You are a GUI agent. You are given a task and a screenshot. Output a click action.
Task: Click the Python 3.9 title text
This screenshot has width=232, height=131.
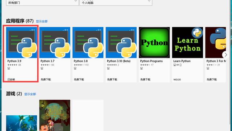pos(14,61)
